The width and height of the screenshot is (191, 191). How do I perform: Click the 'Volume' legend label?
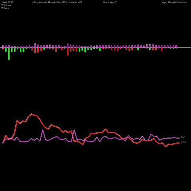[x=7, y=5]
